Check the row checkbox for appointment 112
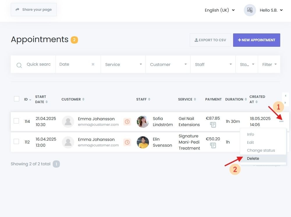Viewport: 291px width, 217px height. click(x=17, y=142)
